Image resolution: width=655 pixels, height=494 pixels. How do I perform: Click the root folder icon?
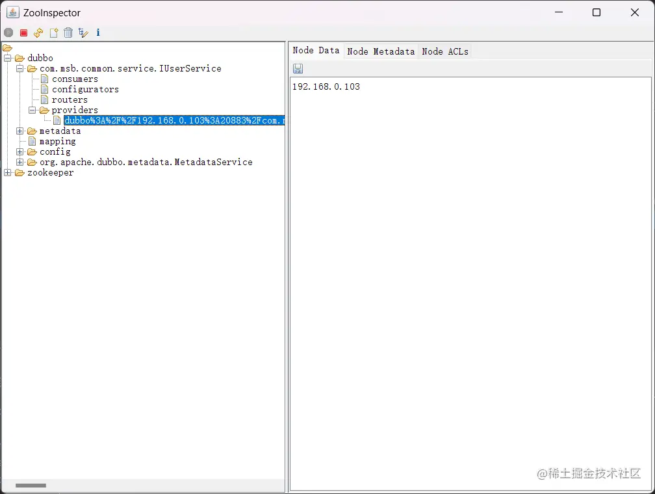tap(8, 48)
